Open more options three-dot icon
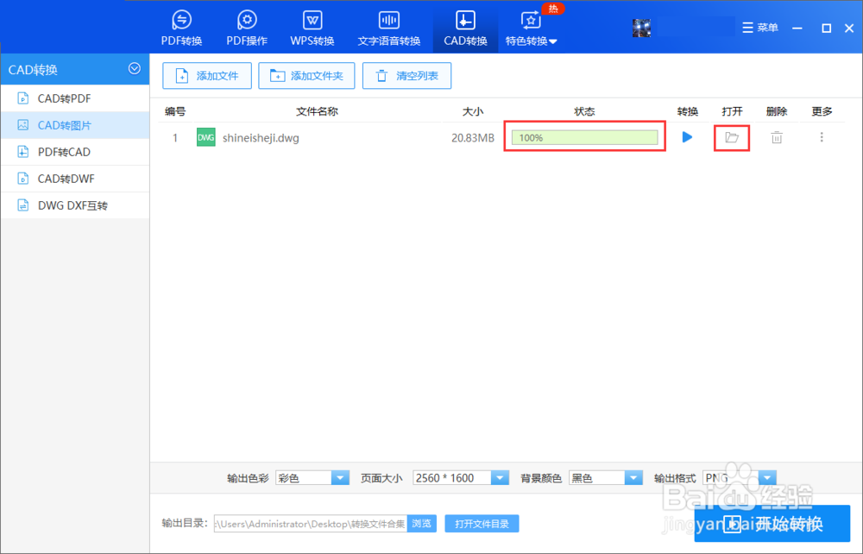The width and height of the screenshot is (863, 554). point(822,137)
